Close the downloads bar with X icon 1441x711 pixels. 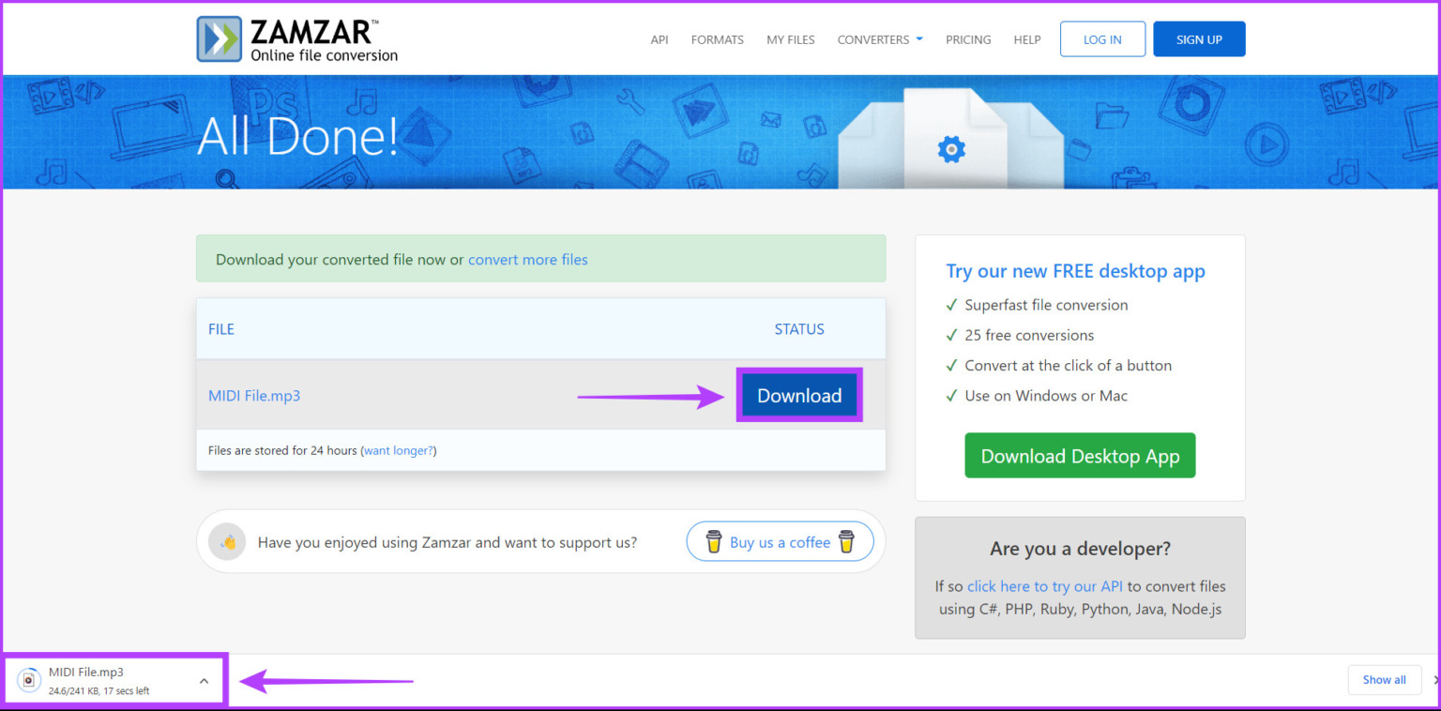coord(1435,680)
